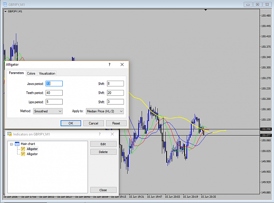Click the Main chart icon in tree
The width and height of the screenshot is (274, 203).
(17, 144)
